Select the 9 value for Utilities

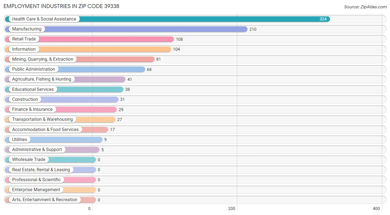[105, 140]
